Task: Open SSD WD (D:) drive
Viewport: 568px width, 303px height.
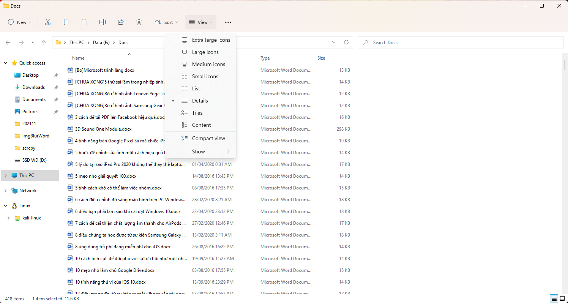Action: coord(34,160)
